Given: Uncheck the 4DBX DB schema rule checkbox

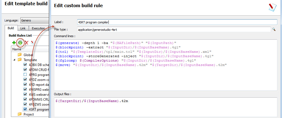Looking at the screenshot, I should (x=26, y=65).
